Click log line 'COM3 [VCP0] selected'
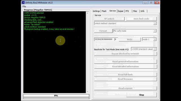 coord(34,13)
